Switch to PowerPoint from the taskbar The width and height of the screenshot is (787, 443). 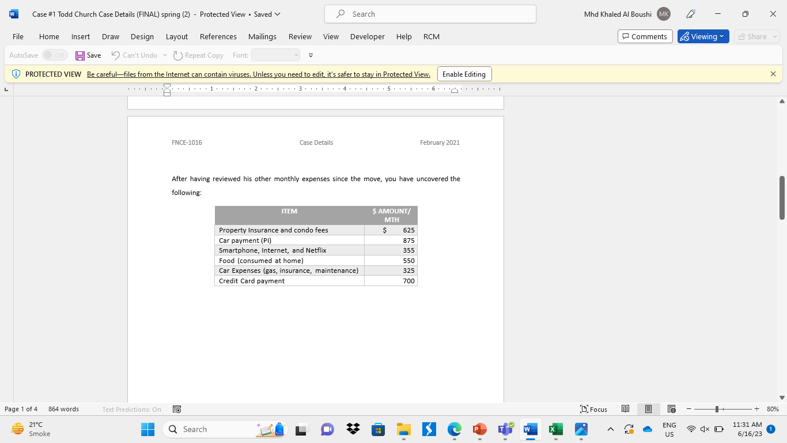pos(480,429)
